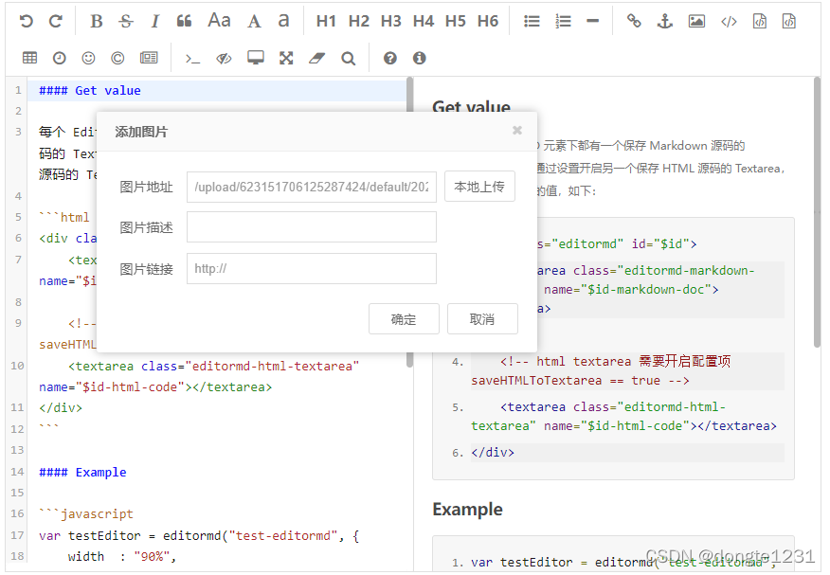Insert a preformatted text block

[760, 21]
